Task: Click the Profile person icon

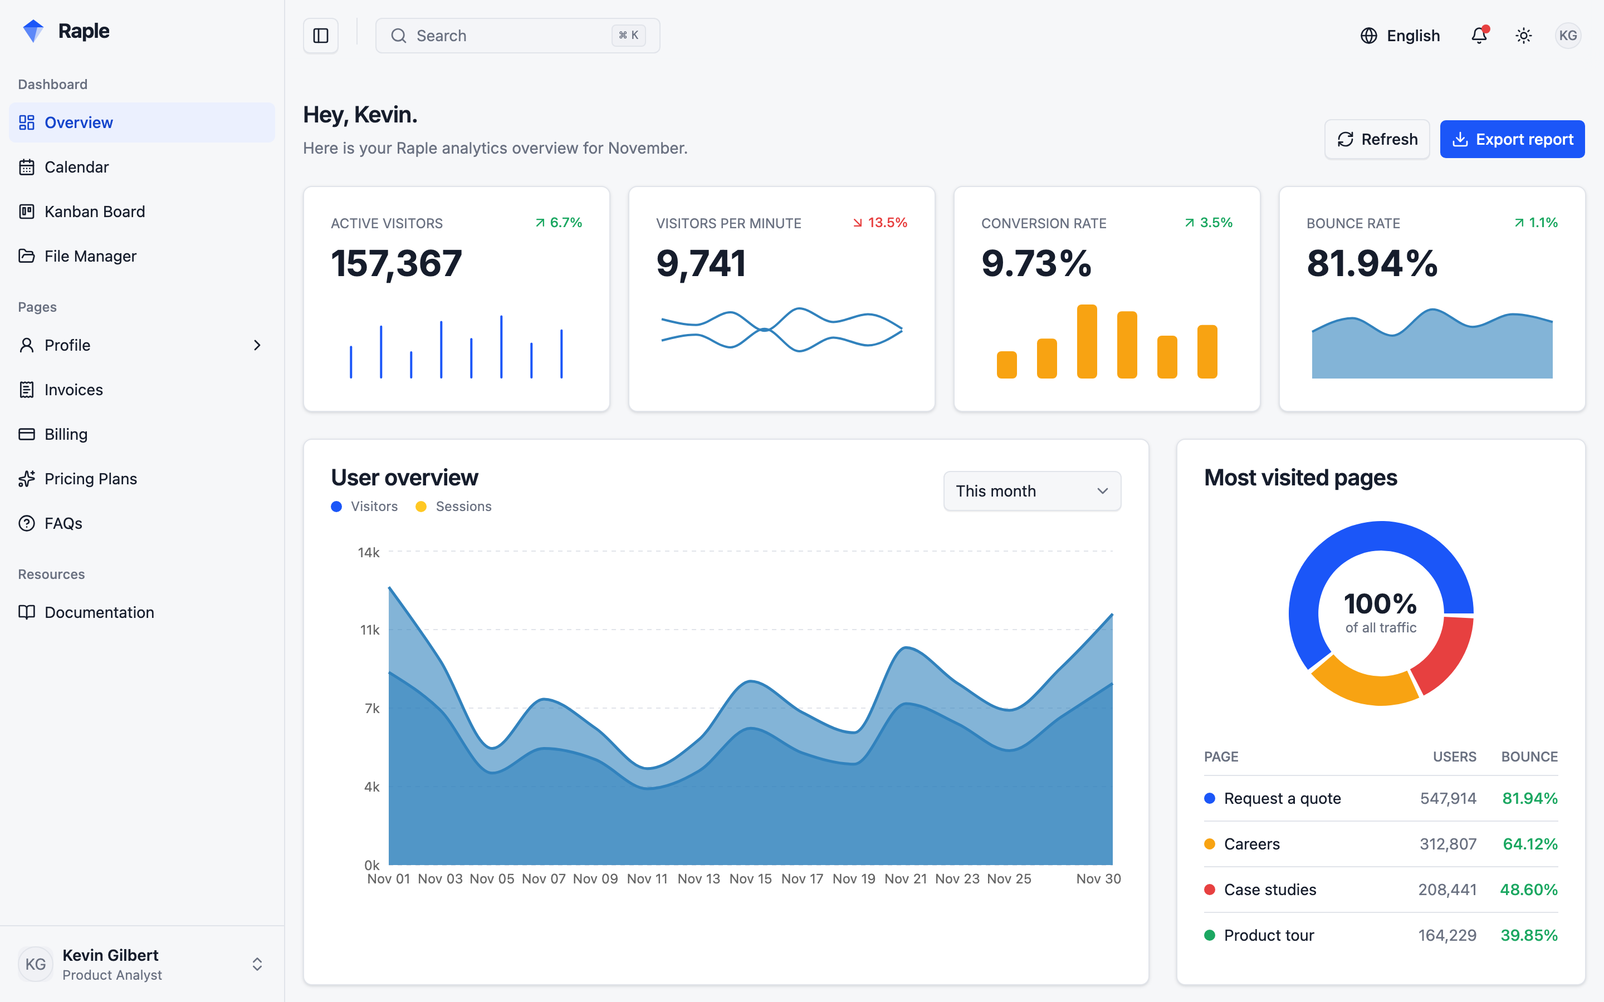Action: [x=27, y=345]
